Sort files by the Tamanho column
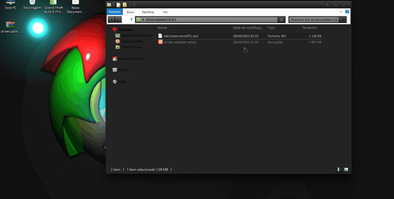This screenshot has height=199, width=394. (x=309, y=28)
